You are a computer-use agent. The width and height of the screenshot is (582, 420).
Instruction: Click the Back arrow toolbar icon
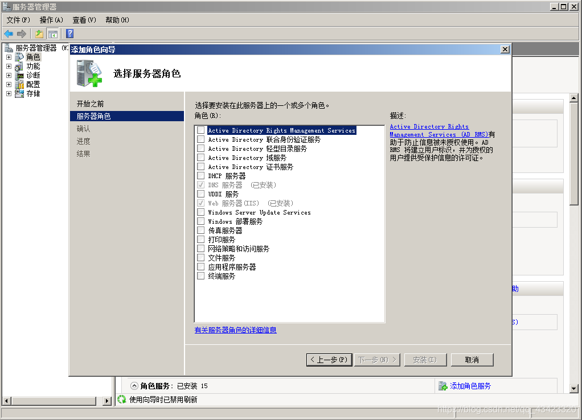coord(9,34)
